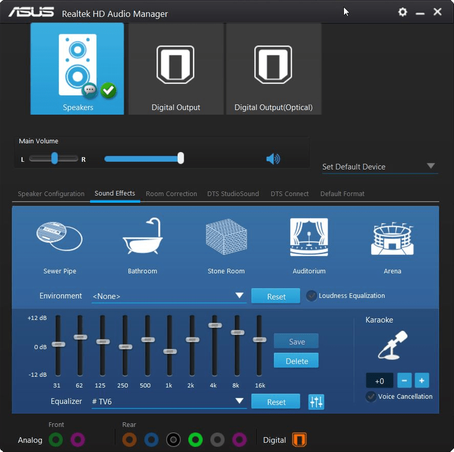Select the Speakers output device

coord(77,69)
